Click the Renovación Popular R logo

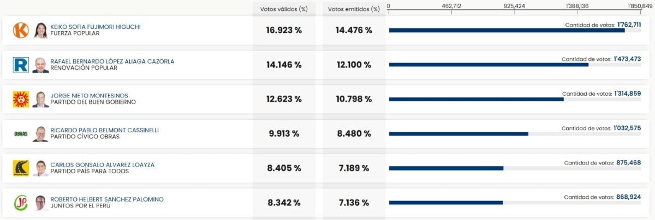pyautogui.click(x=21, y=65)
